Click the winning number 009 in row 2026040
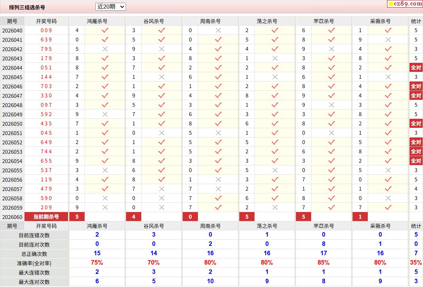 46,30
